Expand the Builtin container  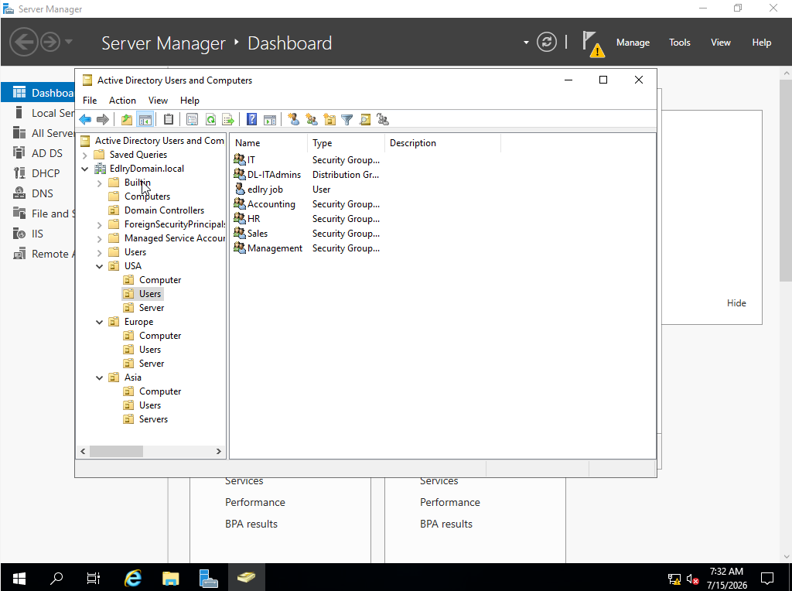[x=100, y=183]
